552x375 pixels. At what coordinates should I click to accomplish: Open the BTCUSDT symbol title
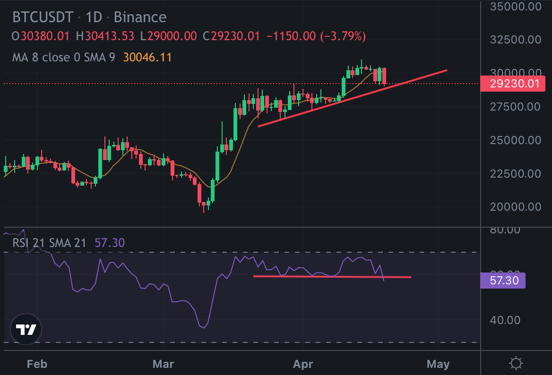[43, 17]
